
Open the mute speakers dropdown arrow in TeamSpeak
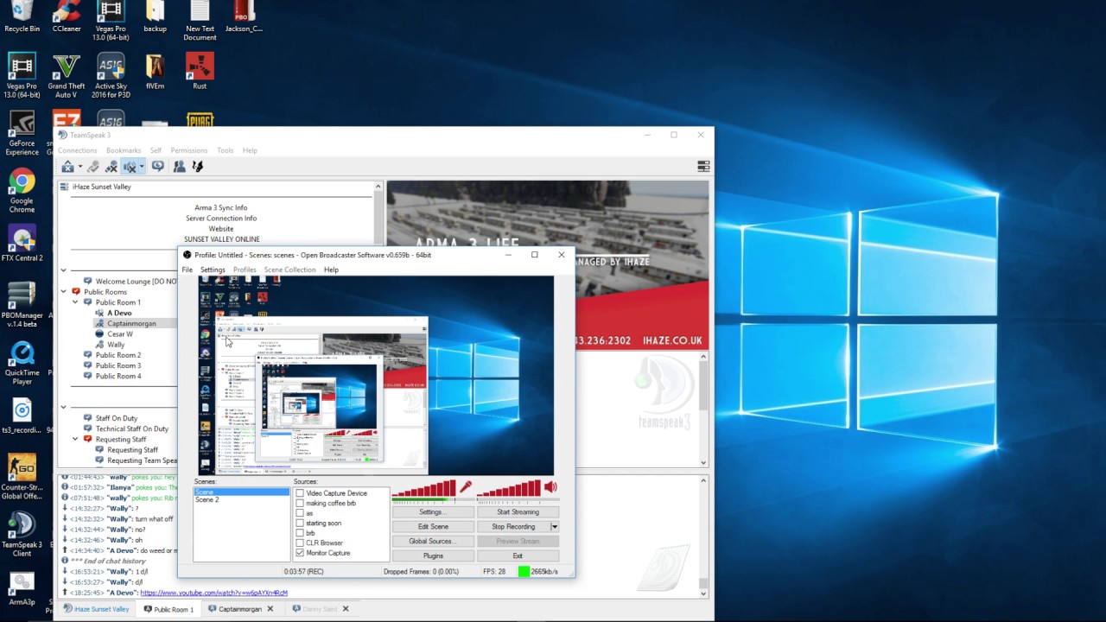[x=141, y=167]
